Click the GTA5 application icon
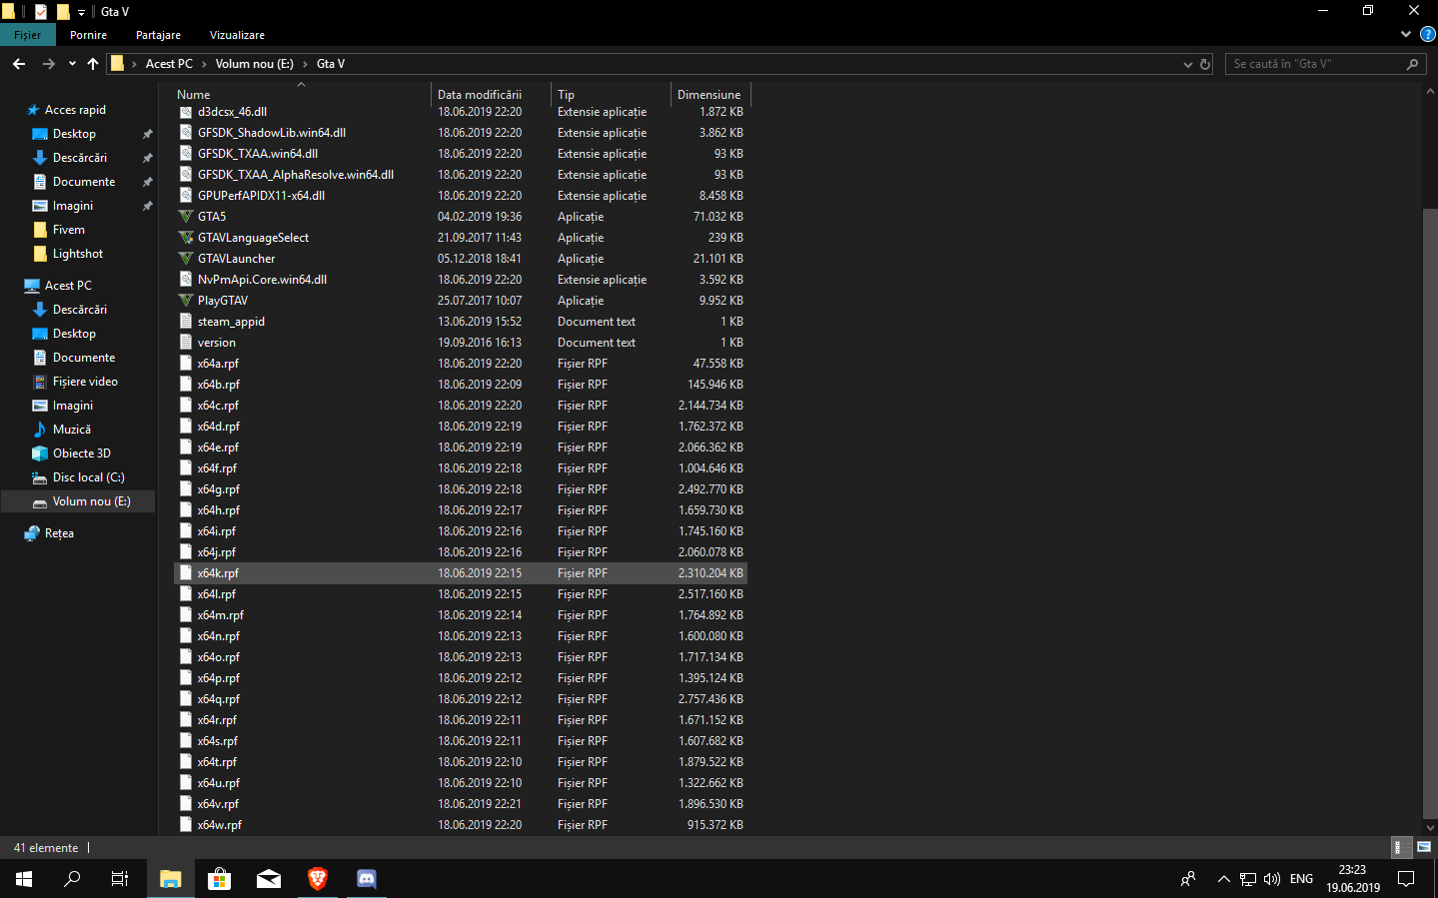This screenshot has width=1438, height=898. [186, 217]
